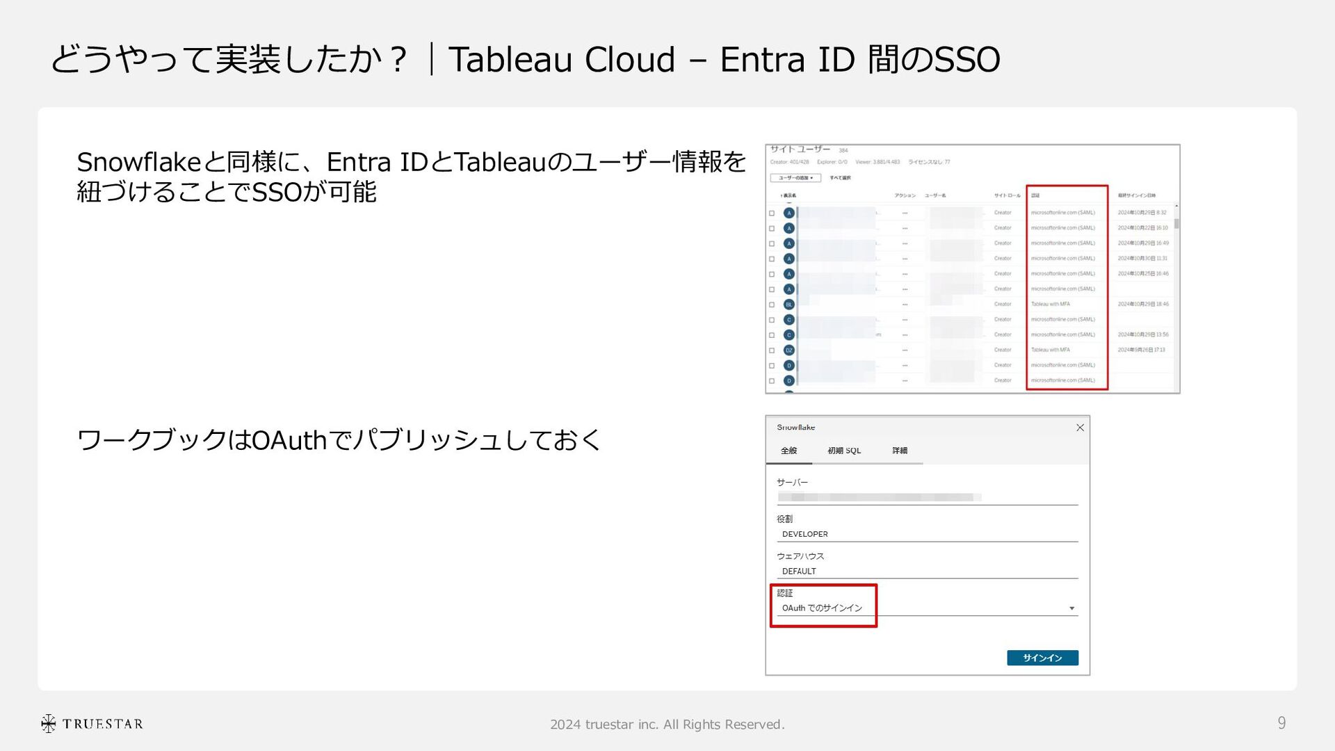
Task: Click the "2024年9月26日 17:13" sign-in date
Action: coord(1141,350)
